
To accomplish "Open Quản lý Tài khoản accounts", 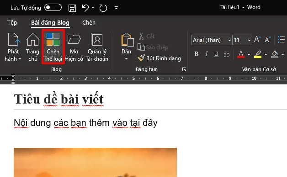I will tap(97, 47).
